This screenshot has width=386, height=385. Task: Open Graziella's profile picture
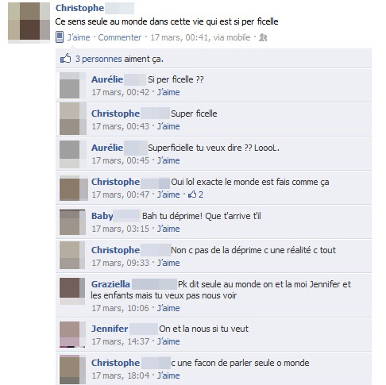tap(72, 291)
